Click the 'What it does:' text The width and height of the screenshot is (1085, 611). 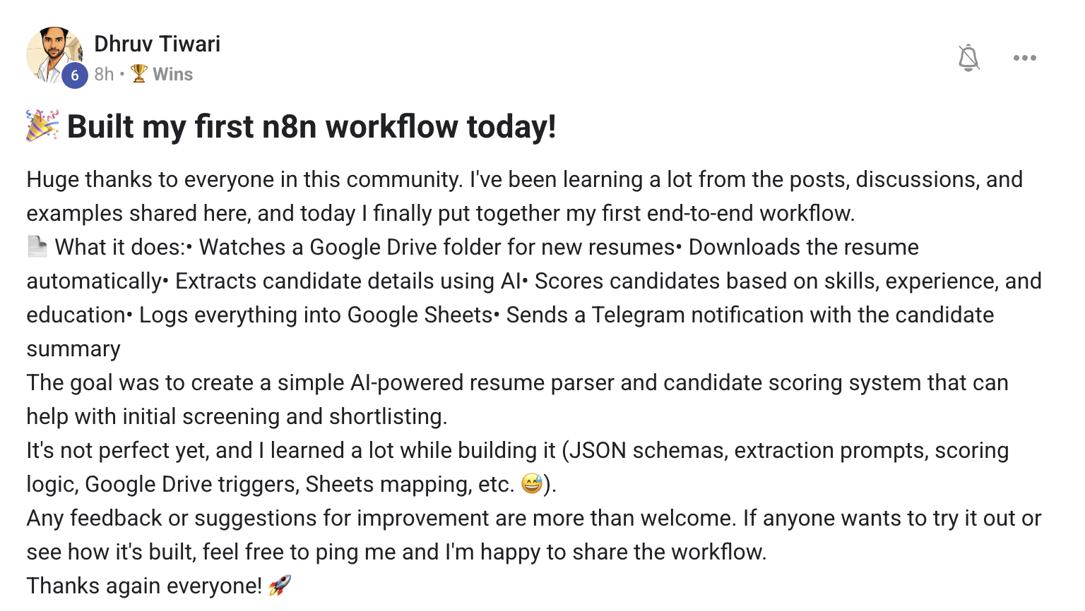point(120,247)
